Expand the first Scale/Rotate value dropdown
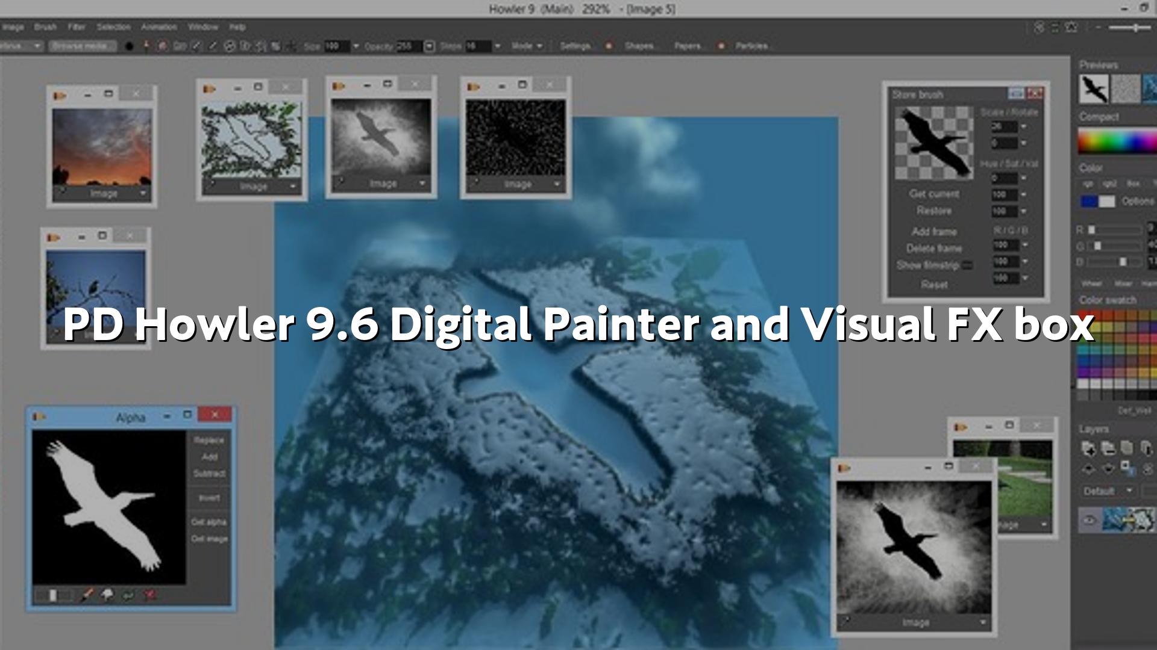The image size is (1157, 650). (x=1023, y=127)
